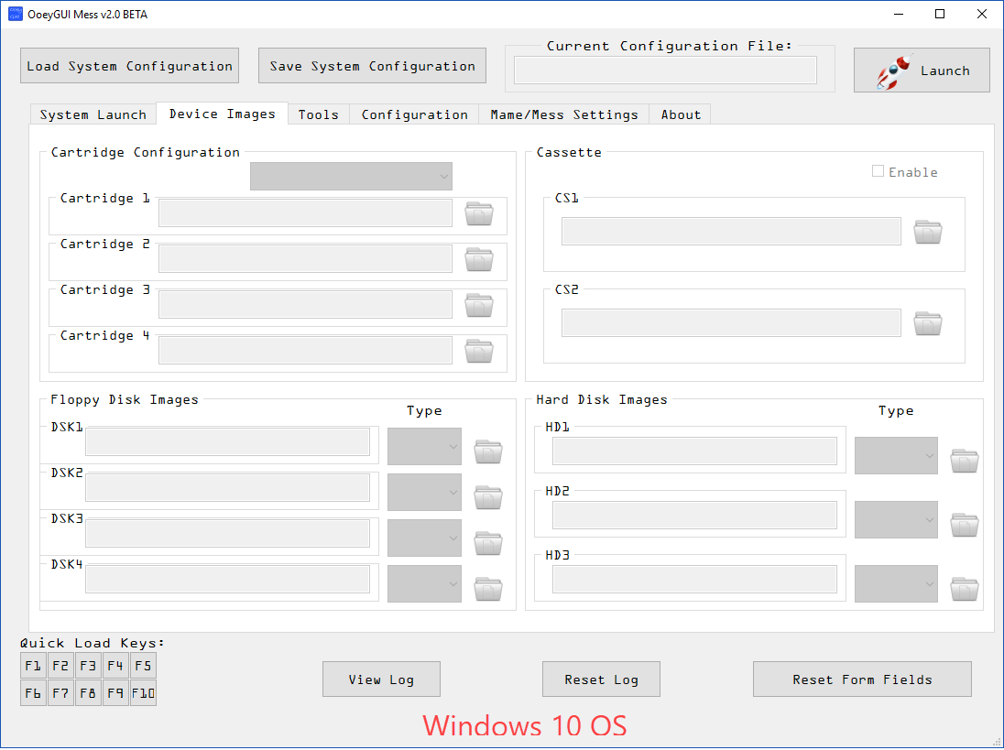The height and width of the screenshot is (750, 1004).
Task: Open the DSK2 Type dropdown
Action: 424,492
